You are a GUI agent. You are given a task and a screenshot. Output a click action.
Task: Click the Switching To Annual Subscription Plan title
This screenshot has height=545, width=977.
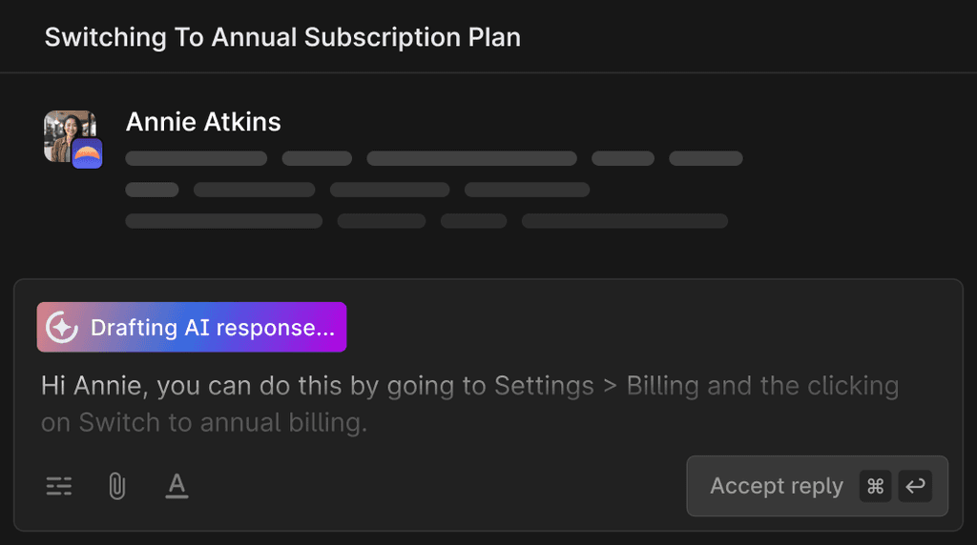pos(282,37)
